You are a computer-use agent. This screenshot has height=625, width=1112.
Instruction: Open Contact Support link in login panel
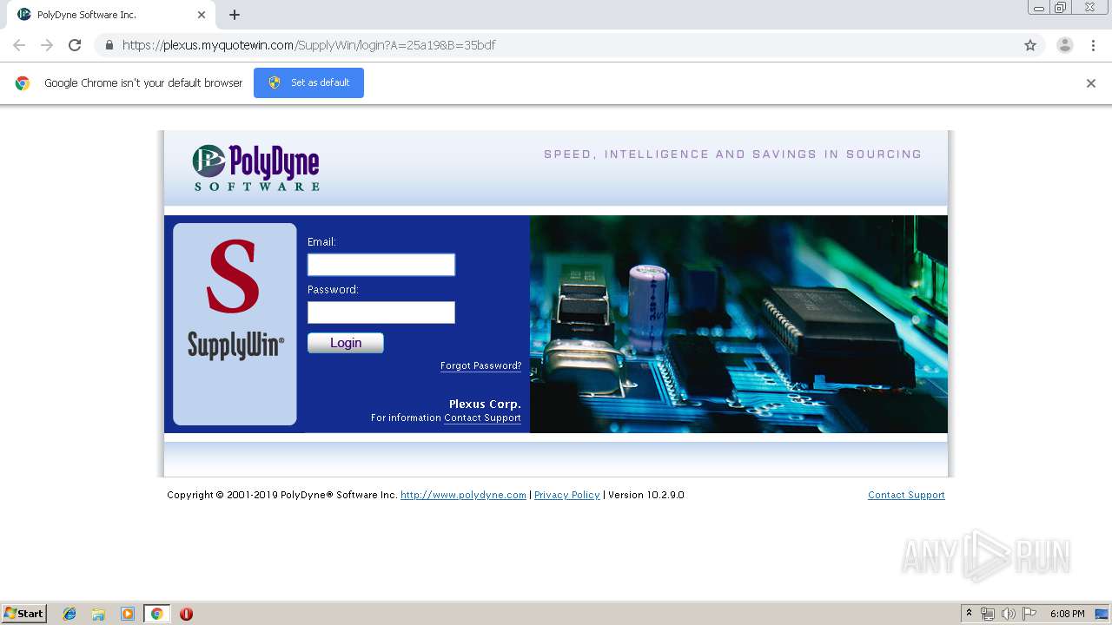482,418
